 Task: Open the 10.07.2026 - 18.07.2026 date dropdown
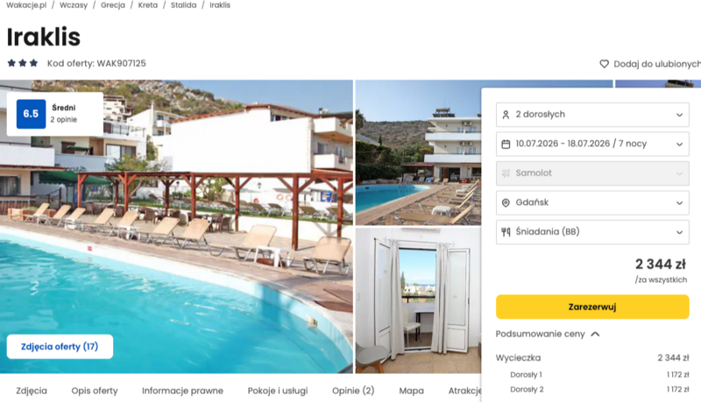(x=592, y=144)
